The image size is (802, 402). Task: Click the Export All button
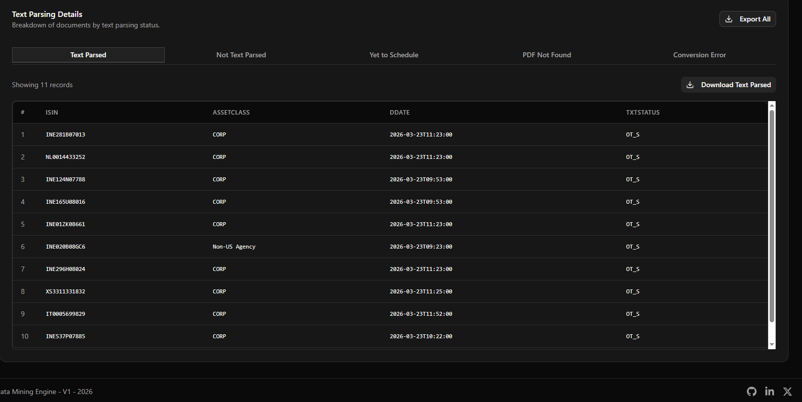point(748,19)
